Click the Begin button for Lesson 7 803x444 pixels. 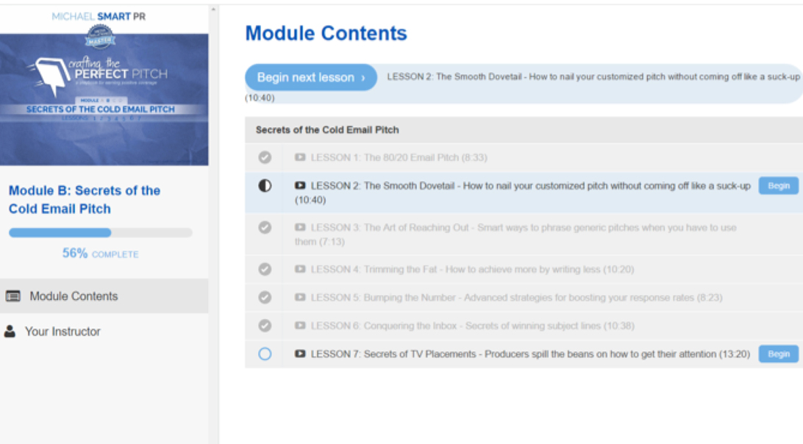778,354
